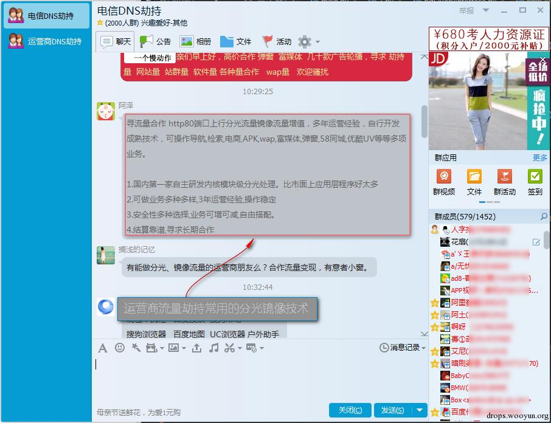Viewport: 551px width, 423px height.
Task: Select the 电信DNS劫持 conversation
Action: click(x=46, y=16)
